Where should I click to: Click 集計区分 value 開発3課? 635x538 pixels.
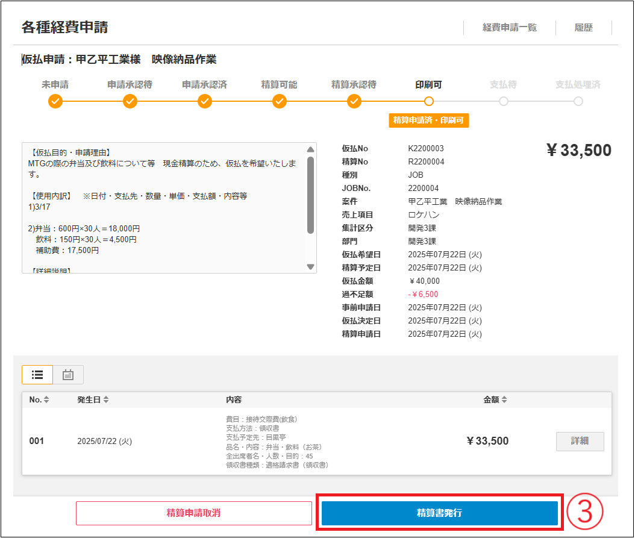pos(422,228)
